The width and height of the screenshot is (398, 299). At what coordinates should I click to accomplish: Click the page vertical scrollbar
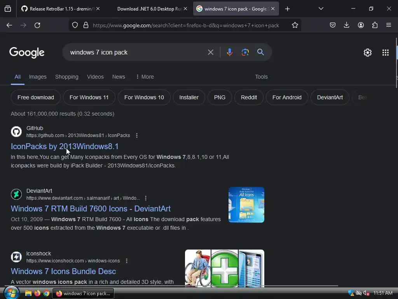[x=397, y=63]
